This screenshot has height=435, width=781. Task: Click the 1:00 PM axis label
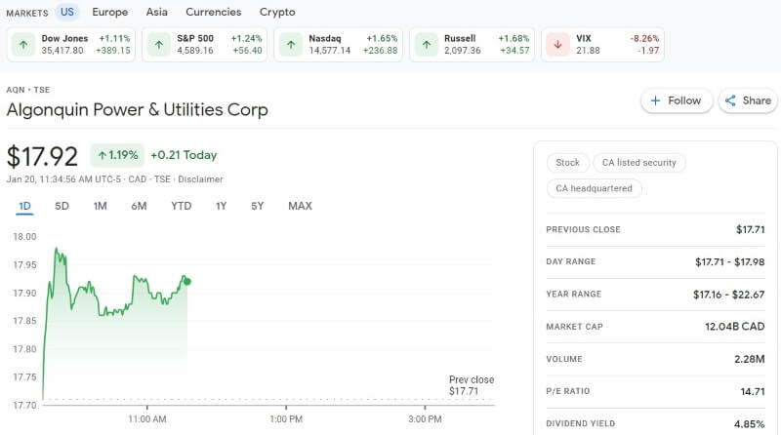click(x=286, y=419)
